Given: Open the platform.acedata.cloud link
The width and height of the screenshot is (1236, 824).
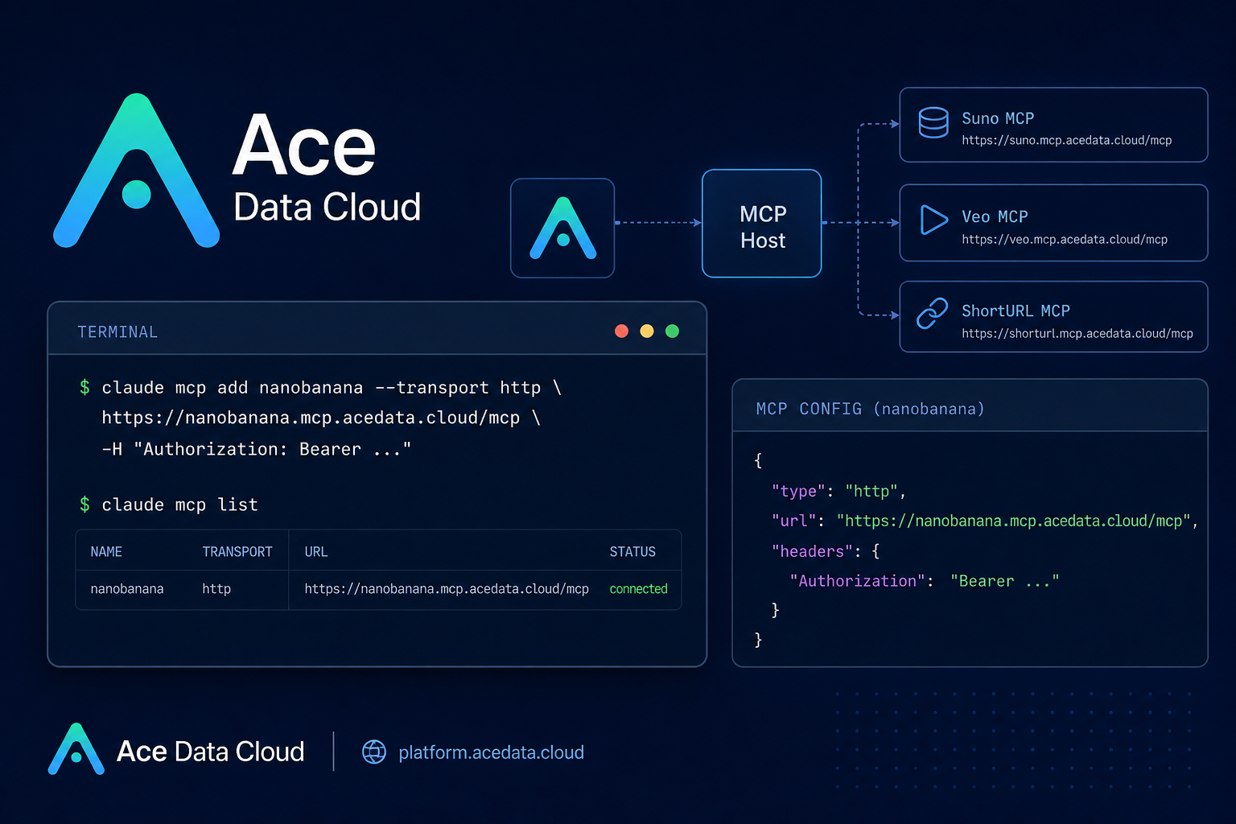Looking at the screenshot, I should point(492,752).
